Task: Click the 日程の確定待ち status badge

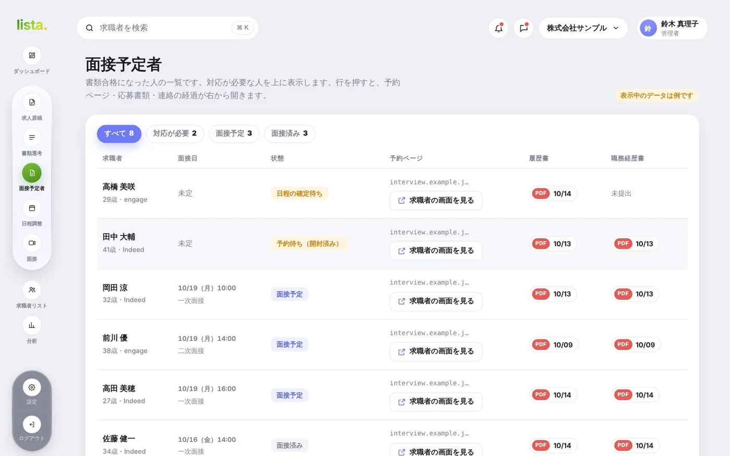Action: pyautogui.click(x=299, y=193)
